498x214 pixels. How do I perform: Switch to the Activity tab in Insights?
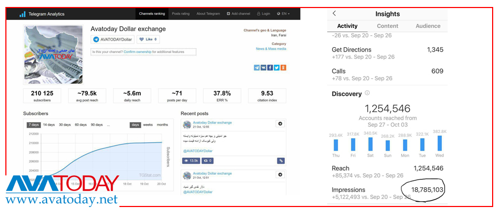click(347, 26)
